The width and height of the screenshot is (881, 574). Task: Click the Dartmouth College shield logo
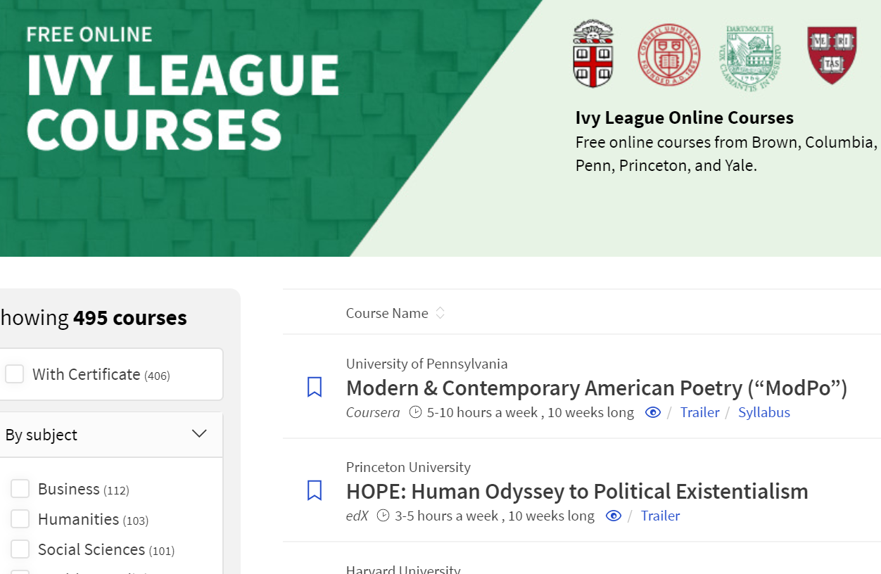[750, 53]
